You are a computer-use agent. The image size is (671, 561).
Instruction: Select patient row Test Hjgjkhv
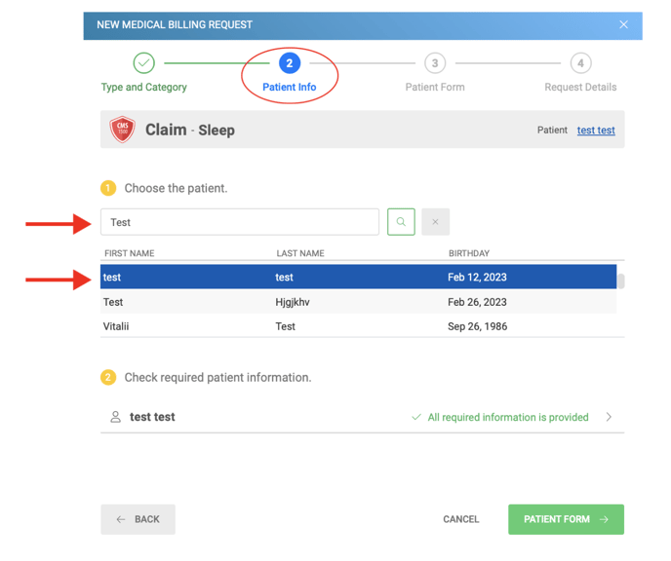click(x=358, y=302)
